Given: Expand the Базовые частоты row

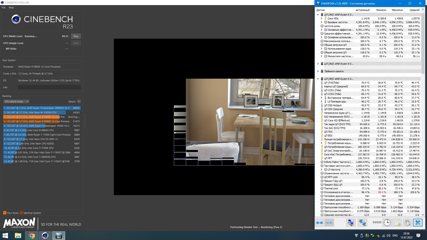Looking at the screenshot, I should (322, 22).
